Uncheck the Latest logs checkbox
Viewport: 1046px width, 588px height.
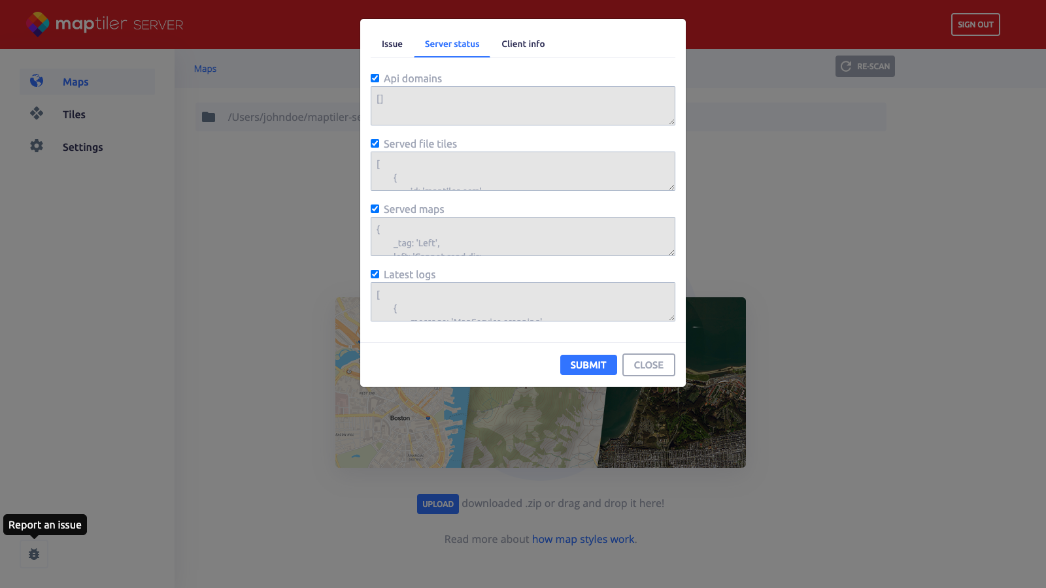tap(375, 274)
